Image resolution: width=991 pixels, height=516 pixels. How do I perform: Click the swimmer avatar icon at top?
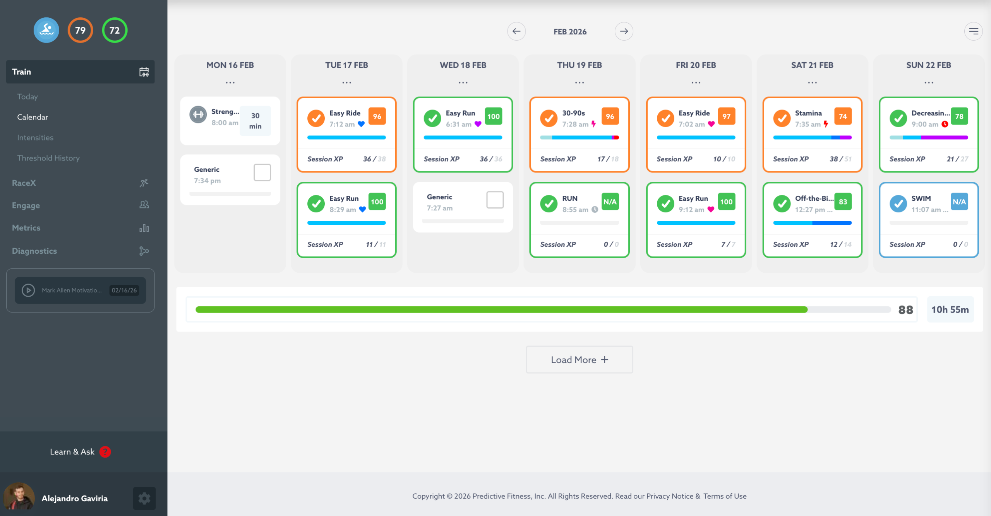pyautogui.click(x=46, y=30)
